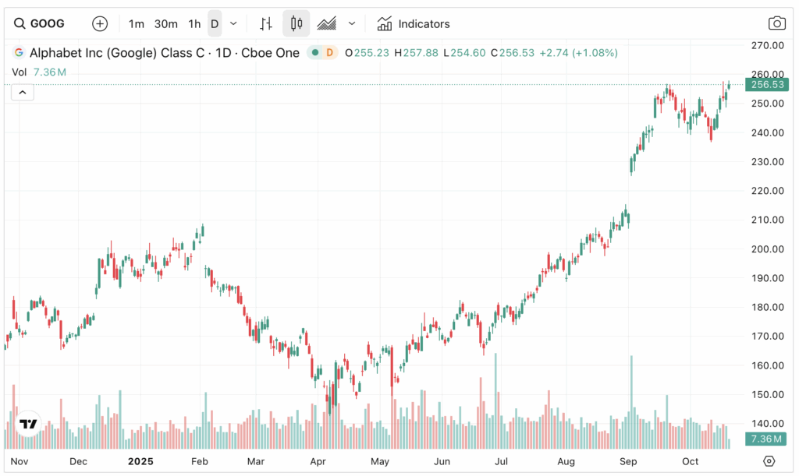The height and width of the screenshot is (476, 799).
Task: Select the Area chart style
Action: pos(326,23)
